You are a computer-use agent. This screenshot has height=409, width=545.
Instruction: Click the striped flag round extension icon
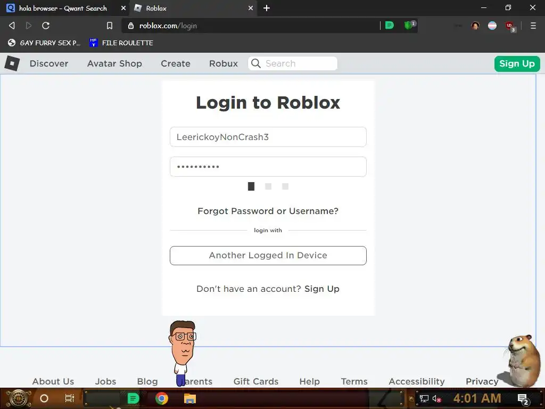492,26
